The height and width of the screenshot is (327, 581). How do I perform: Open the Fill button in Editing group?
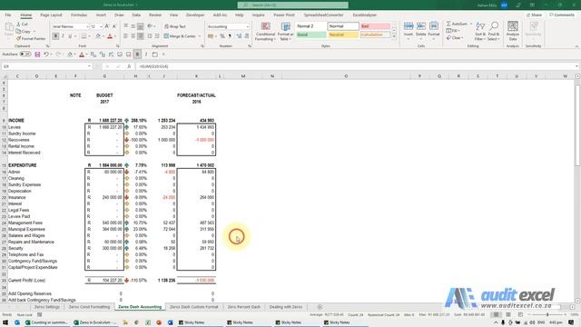[x=452, y=31]
